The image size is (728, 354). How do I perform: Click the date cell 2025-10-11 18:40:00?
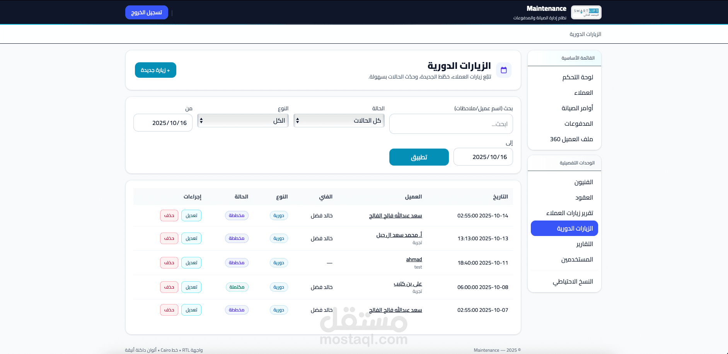[x=483, y=263]
